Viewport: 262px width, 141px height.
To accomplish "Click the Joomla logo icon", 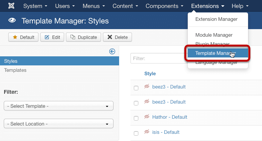I will click(x=11, y=6).
